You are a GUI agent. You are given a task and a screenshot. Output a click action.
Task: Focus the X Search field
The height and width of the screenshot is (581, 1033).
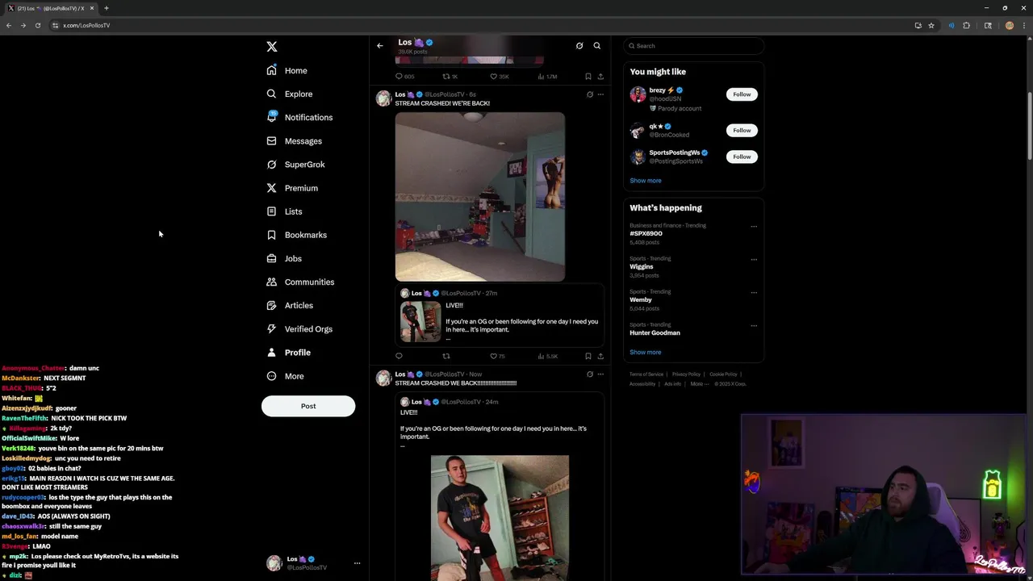pos(693,46)
